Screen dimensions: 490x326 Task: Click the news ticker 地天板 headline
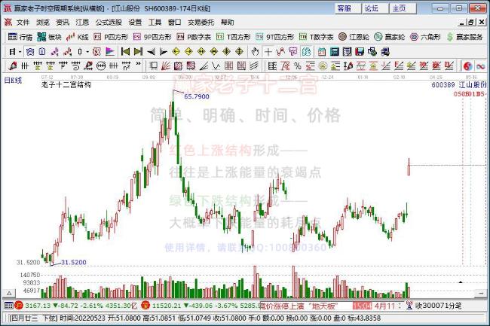pyautogui.click(x=299, y=306)
